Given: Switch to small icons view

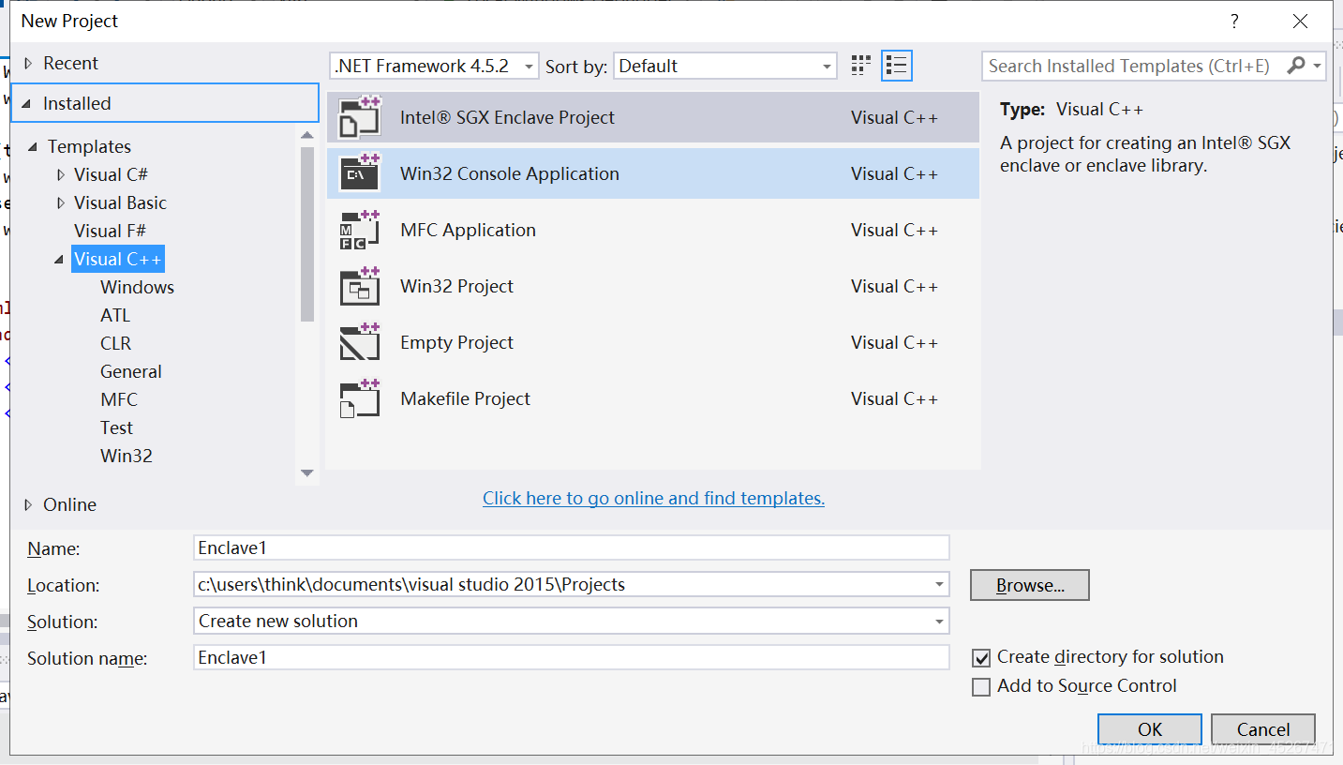Looking at the screenshot, I should (x=861, y=66).
